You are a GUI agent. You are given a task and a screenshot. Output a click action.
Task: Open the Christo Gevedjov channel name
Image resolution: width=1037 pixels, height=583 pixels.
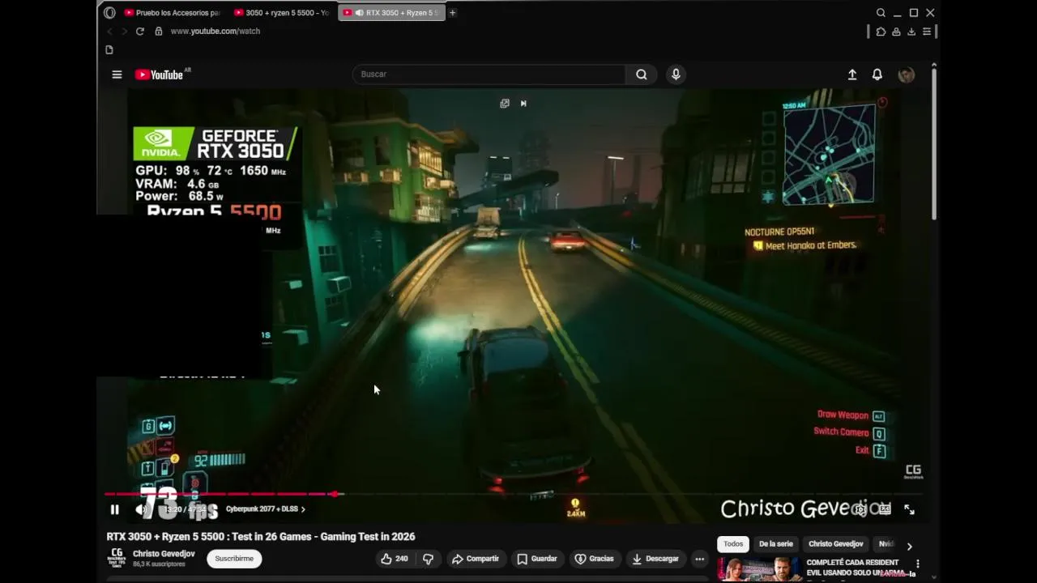[164, 554]
